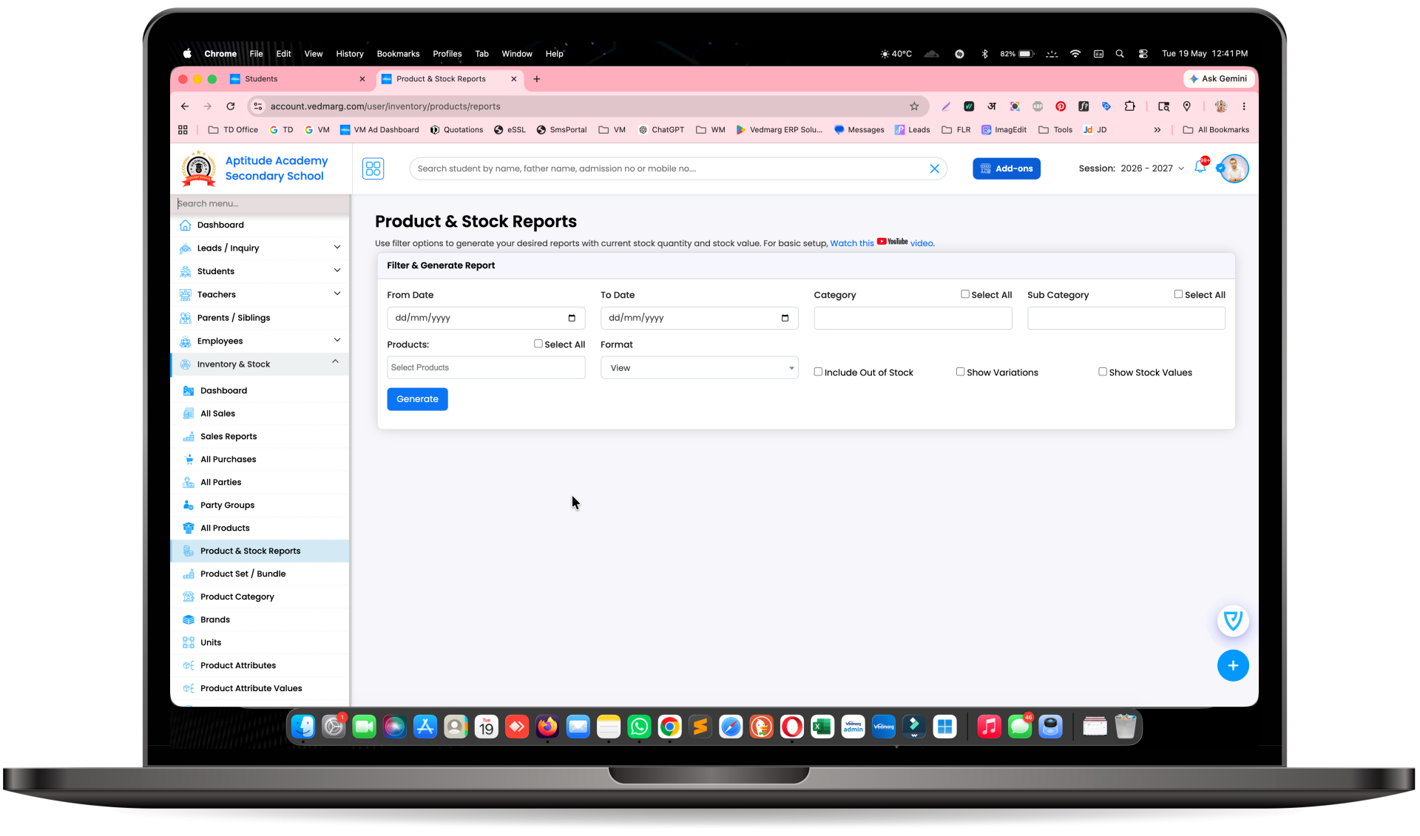Open Excel from the dock
Viewport: 1420px width, 836px height.
(822, 727)
